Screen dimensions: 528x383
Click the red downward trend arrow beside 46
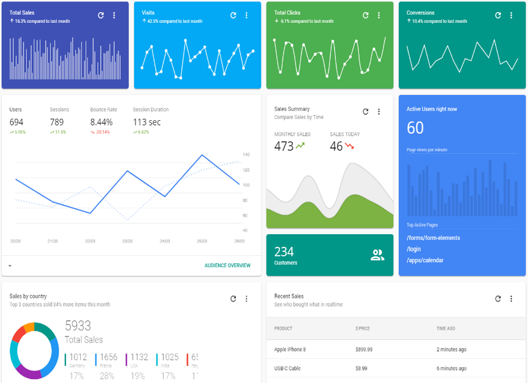tap(349, 146)
